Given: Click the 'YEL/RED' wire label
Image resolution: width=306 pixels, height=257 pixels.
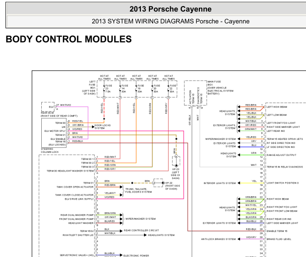Looking at the screenshot, I should point(251,137).
